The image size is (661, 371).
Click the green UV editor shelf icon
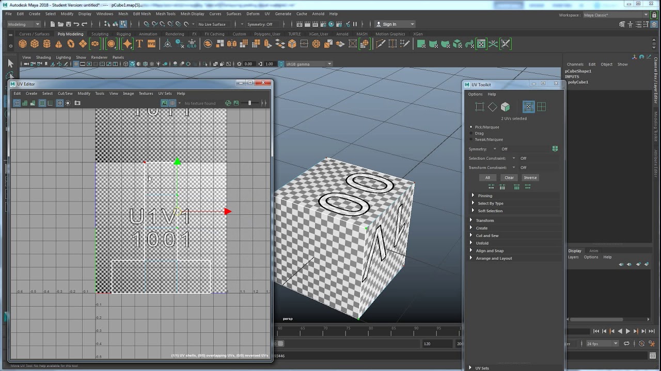click(x=481, y=44)
